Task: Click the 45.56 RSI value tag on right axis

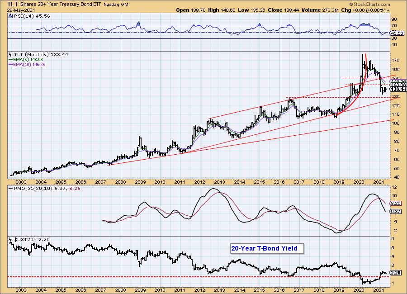Action: 397,33
